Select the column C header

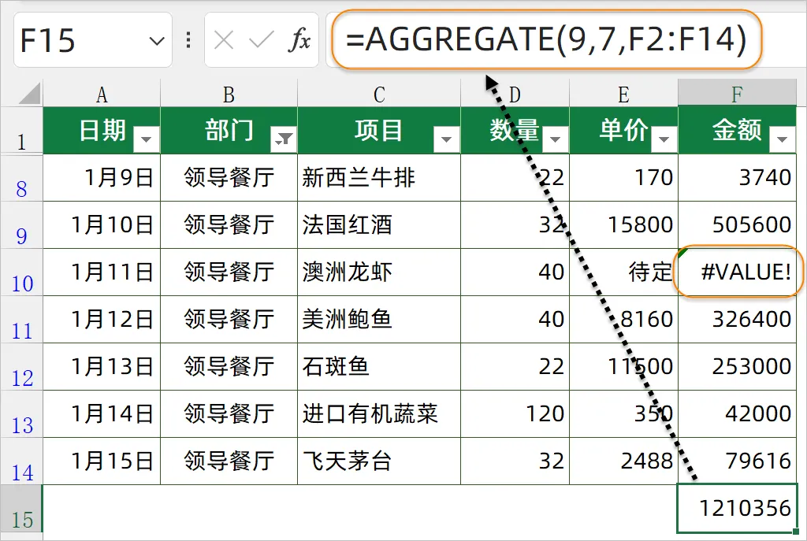coord(379,94)
